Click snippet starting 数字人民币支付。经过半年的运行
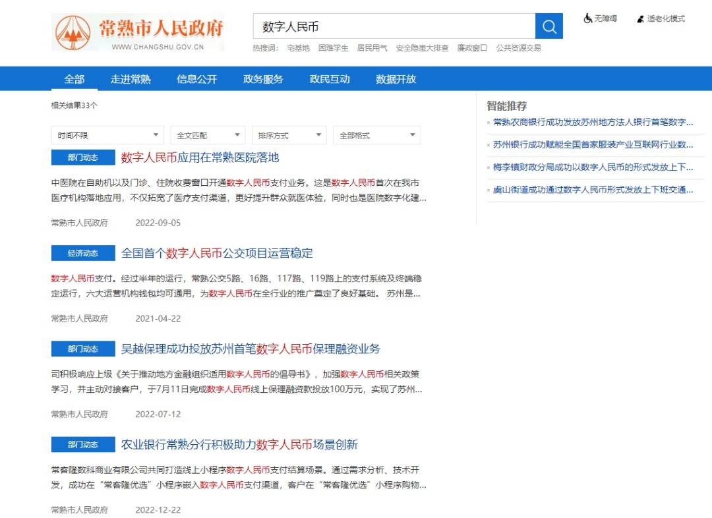The height and width of the screenshot is (518, 712). (236, 286)
